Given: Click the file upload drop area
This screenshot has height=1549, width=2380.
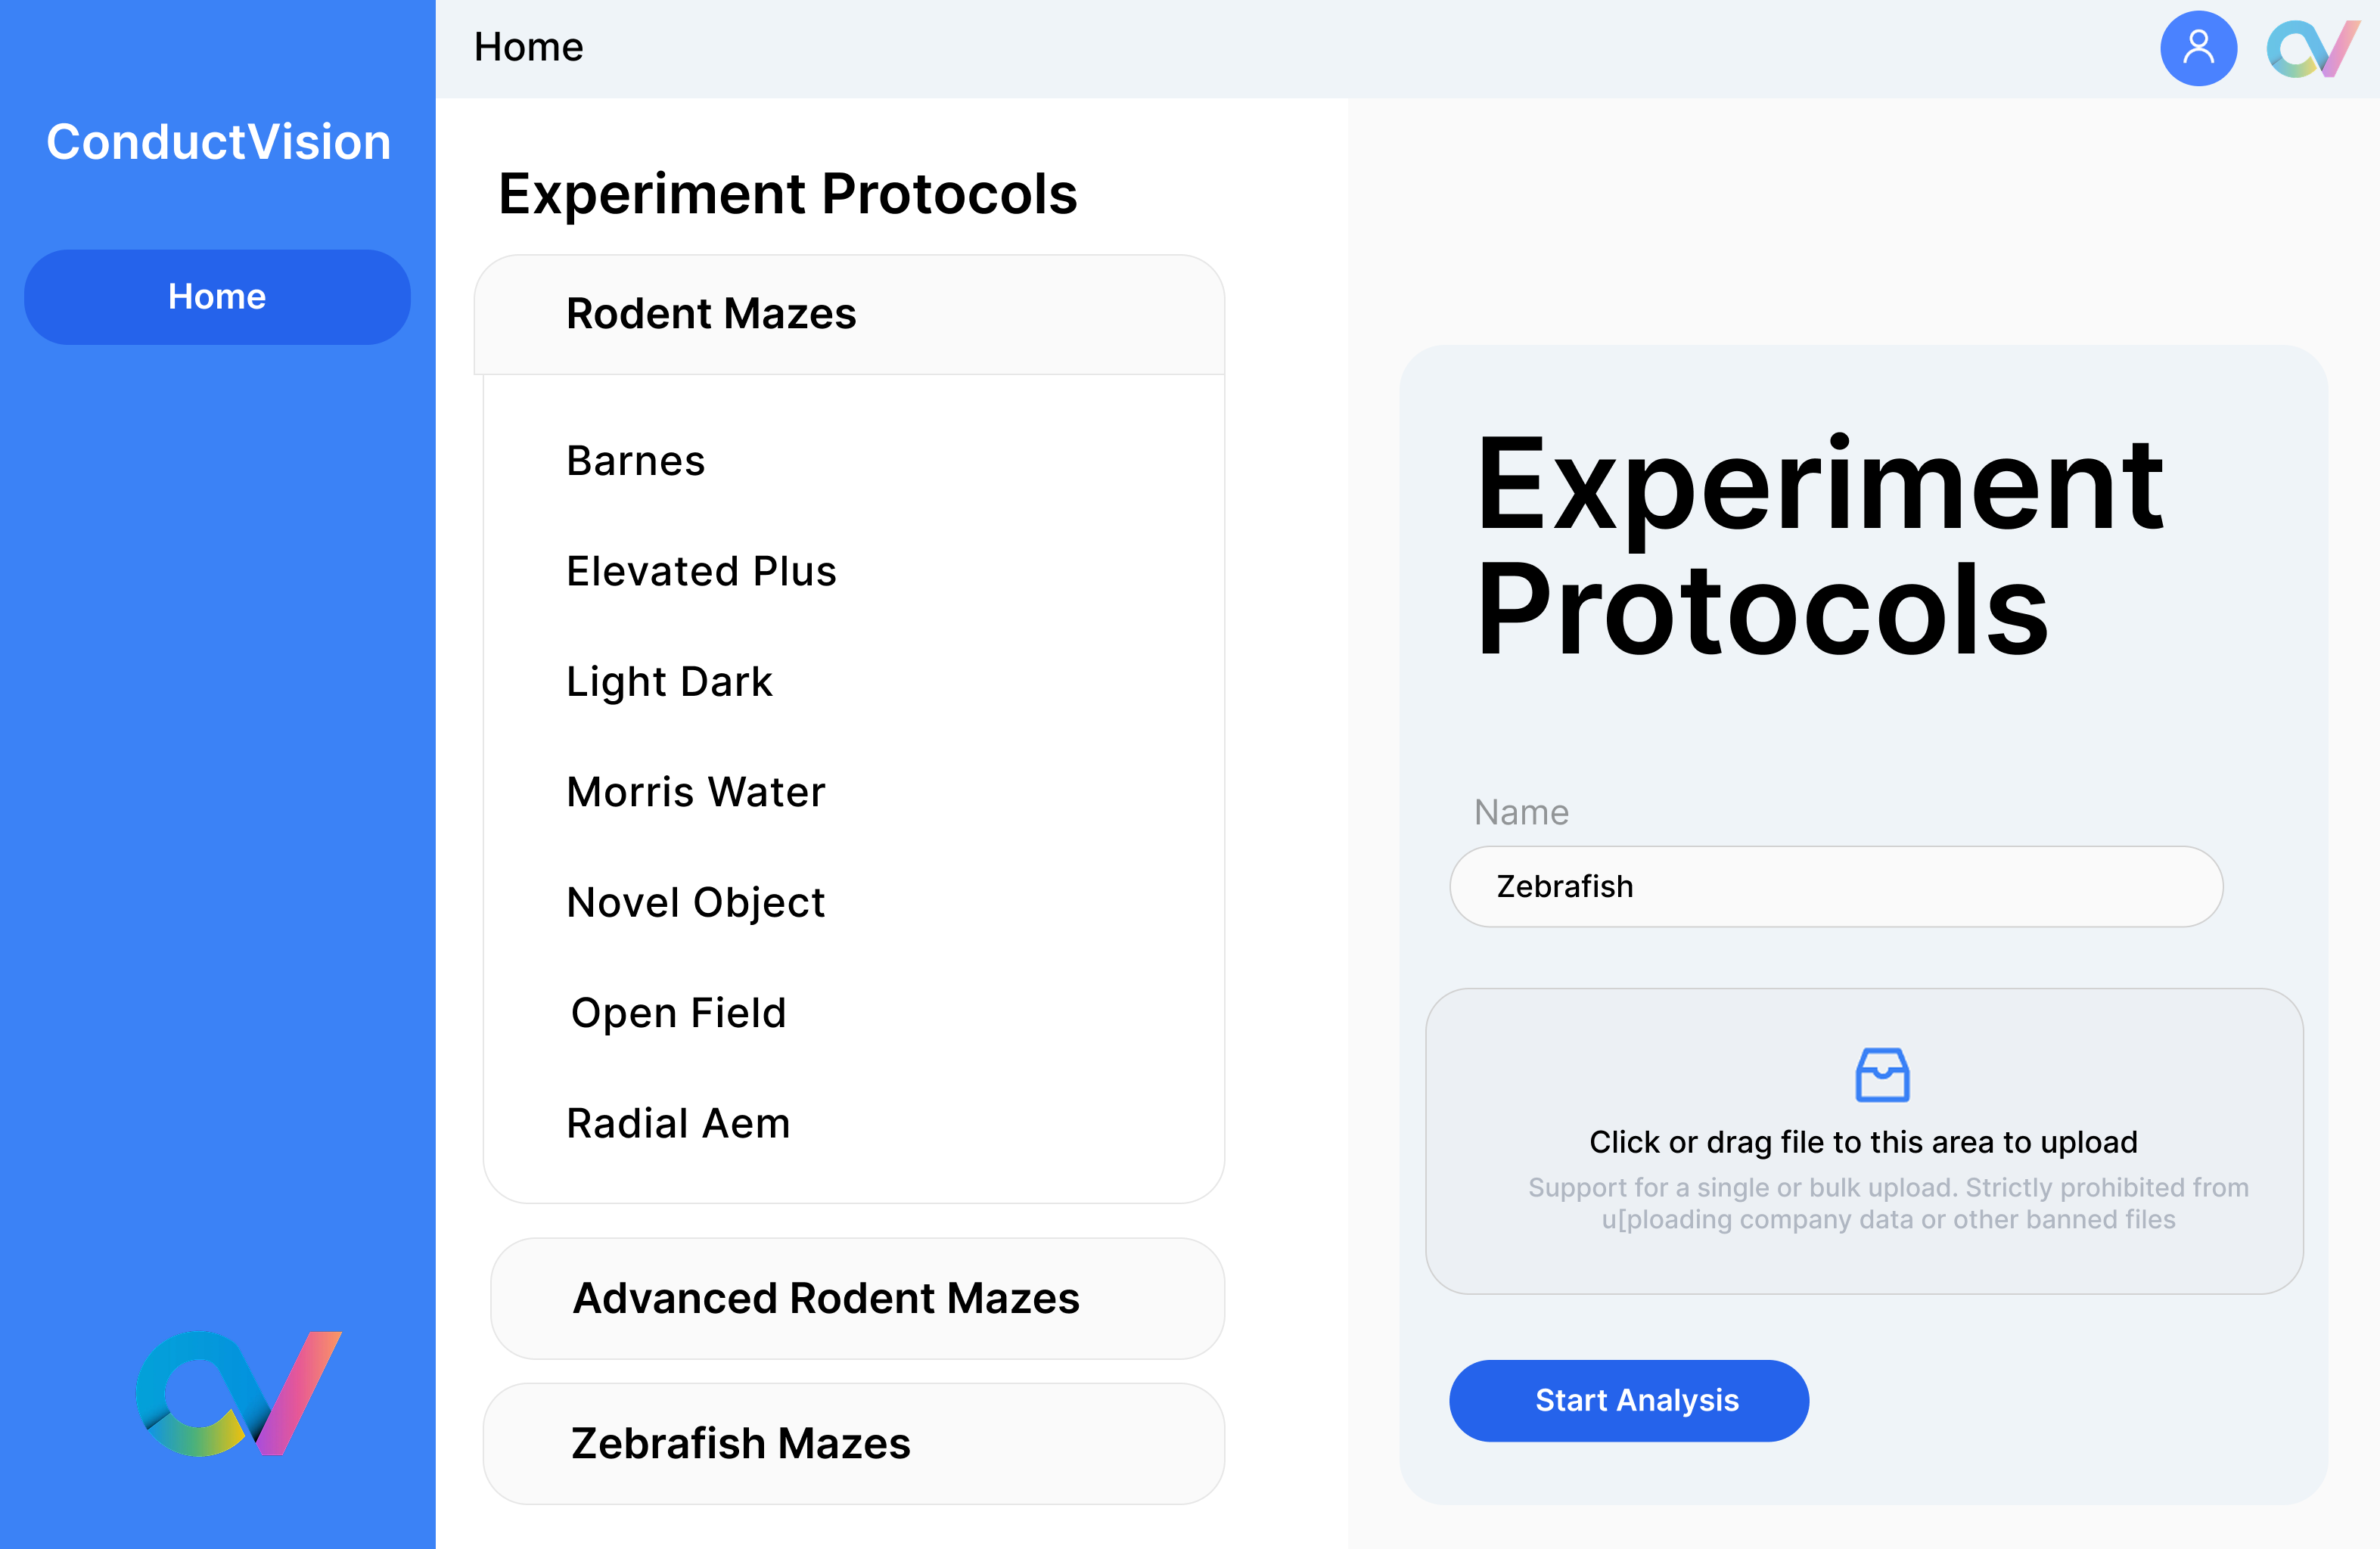Looking at the screenshot, I should pyautogui.click(x=1864, y=1141).
